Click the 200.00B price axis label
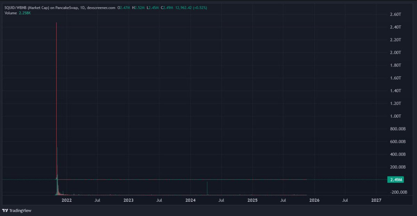This screenshot has height=216, width=417. coord(398,167)
